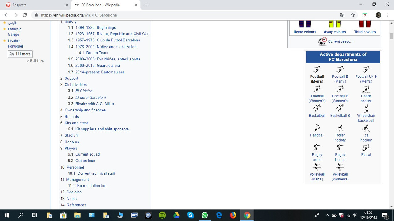Screen dimensions: 394x221
Task: Bookmark this page with the star icon
Action: (353, 15)
